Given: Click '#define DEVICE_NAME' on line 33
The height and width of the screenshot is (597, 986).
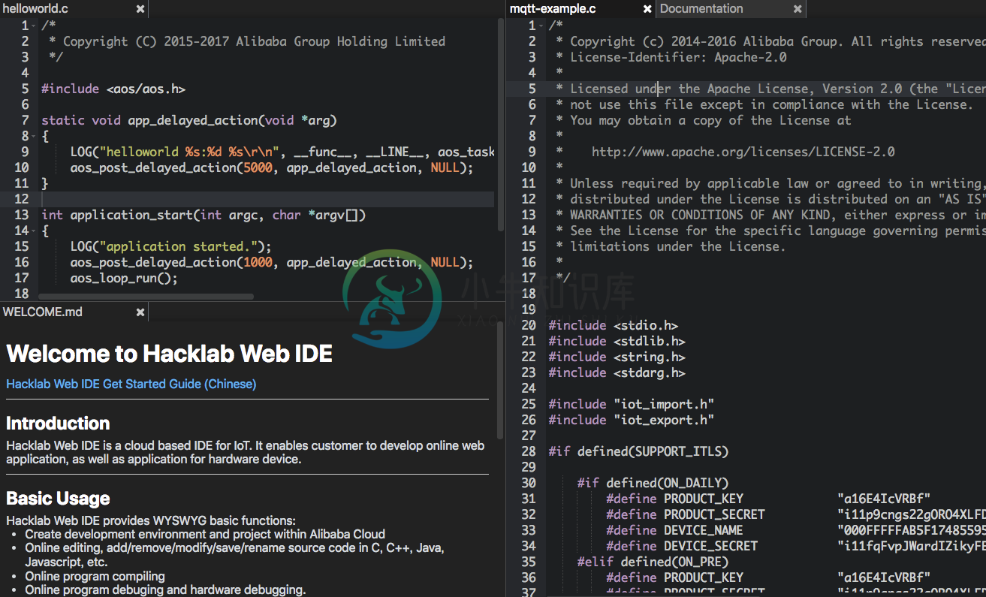Looking at the screenshot, I should [x=675, y=530].
